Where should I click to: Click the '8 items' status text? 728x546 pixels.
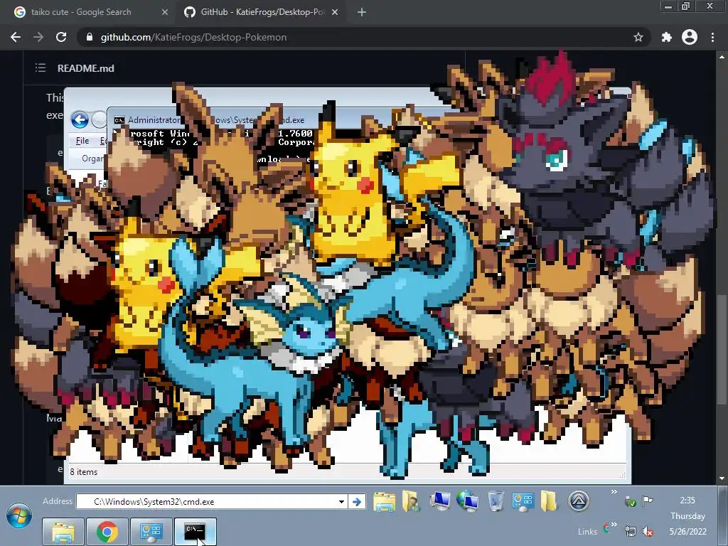click(84, 472)
